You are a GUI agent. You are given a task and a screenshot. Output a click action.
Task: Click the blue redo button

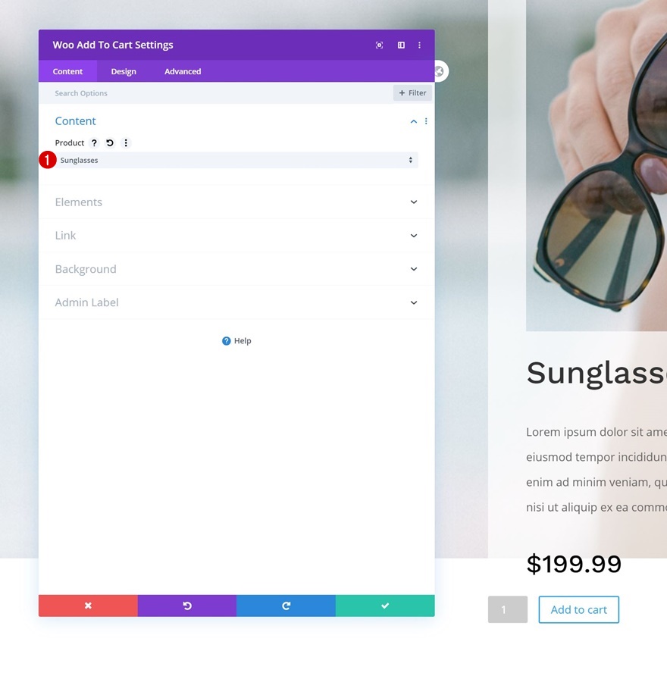point(286,606)
